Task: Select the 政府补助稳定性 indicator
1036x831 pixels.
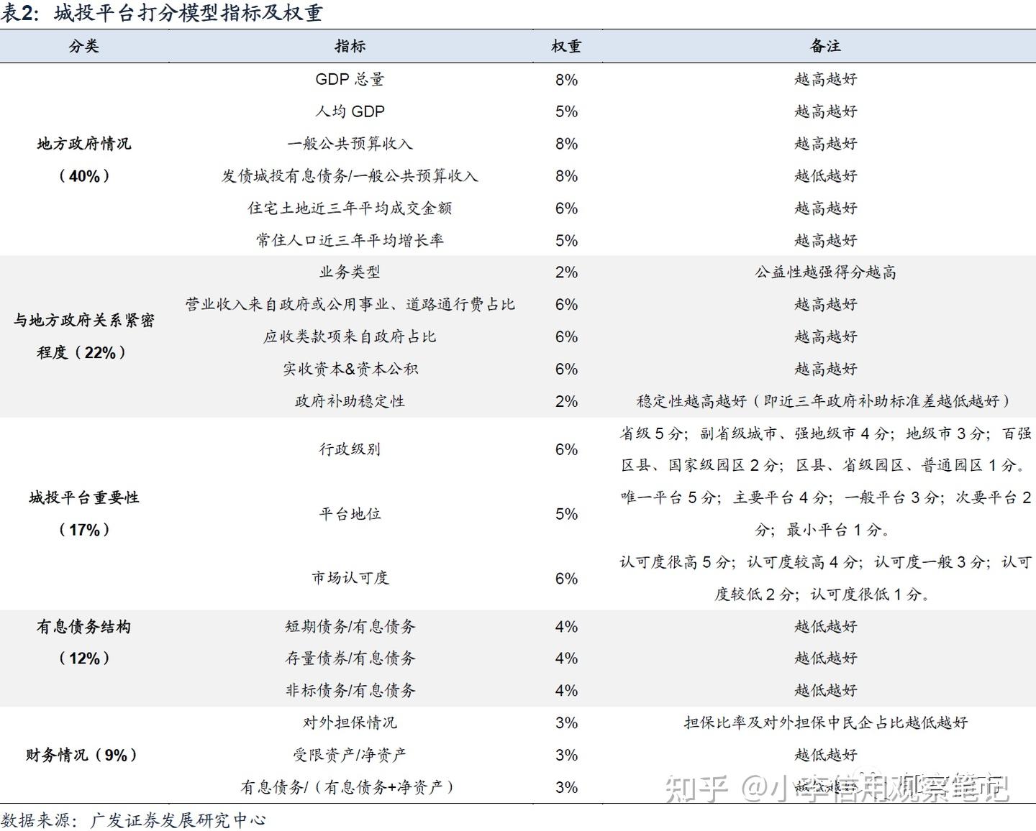Action: (350, 401)
